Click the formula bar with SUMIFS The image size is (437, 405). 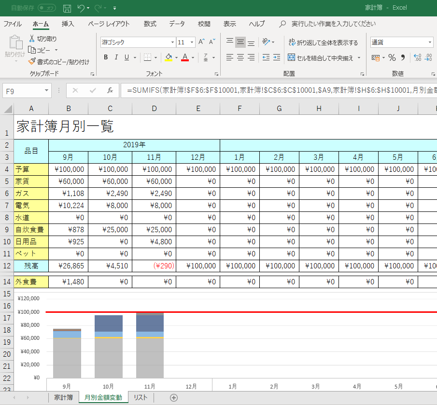[279, 91]
